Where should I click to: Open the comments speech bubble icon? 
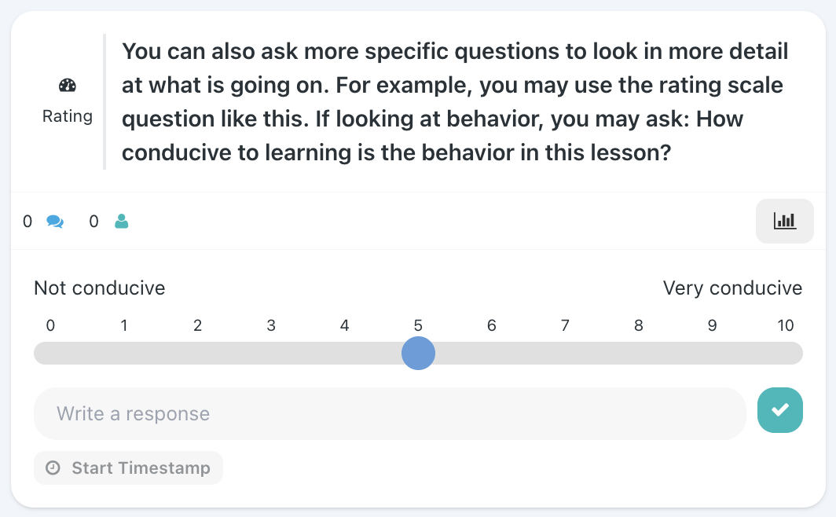(55, 222)
